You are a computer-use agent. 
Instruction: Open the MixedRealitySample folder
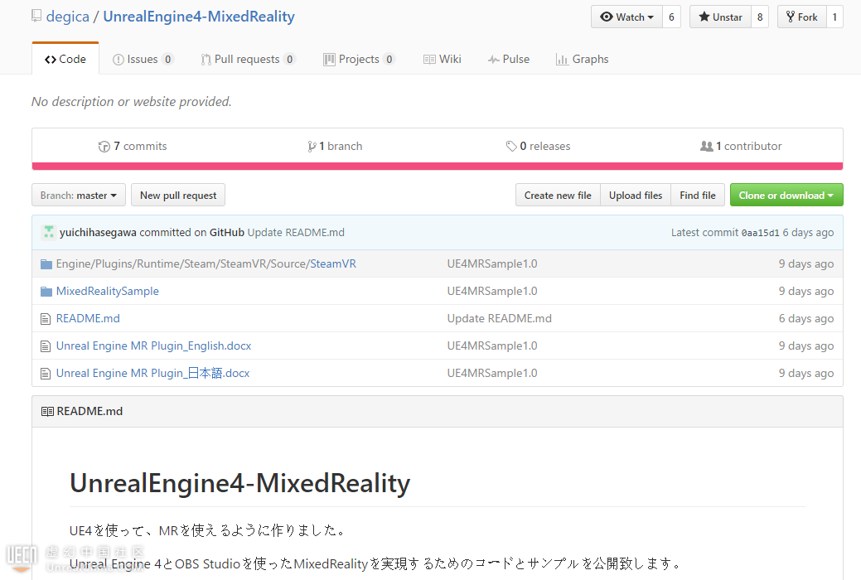pos(108,291)
